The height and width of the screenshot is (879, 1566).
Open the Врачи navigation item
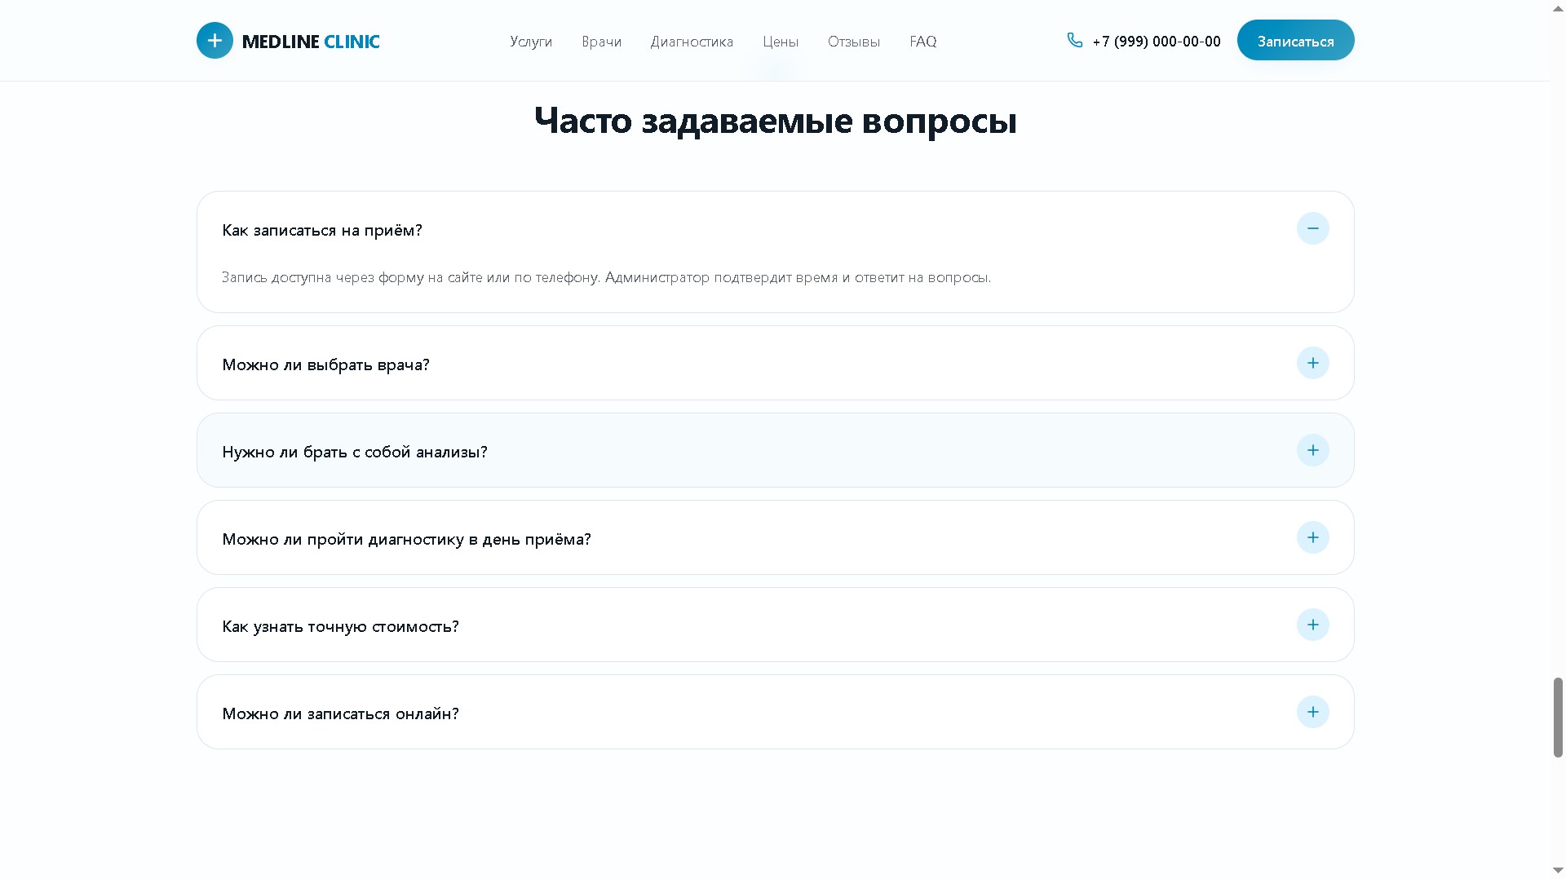click(601, 42)
